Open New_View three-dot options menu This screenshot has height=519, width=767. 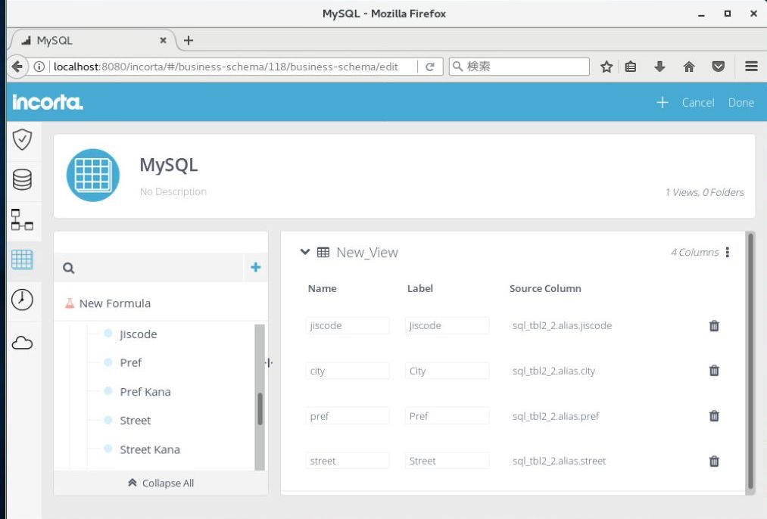(728, 252)
